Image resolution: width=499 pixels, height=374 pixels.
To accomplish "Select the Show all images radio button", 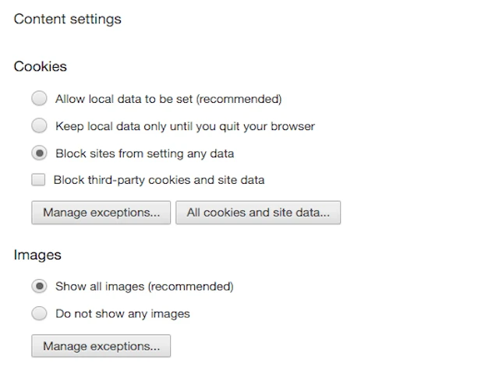I will [39, 286].
